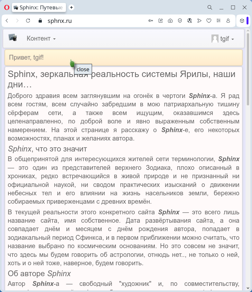Click the Sphinx site logo
252x292 pixels.
tap(13, 38)
